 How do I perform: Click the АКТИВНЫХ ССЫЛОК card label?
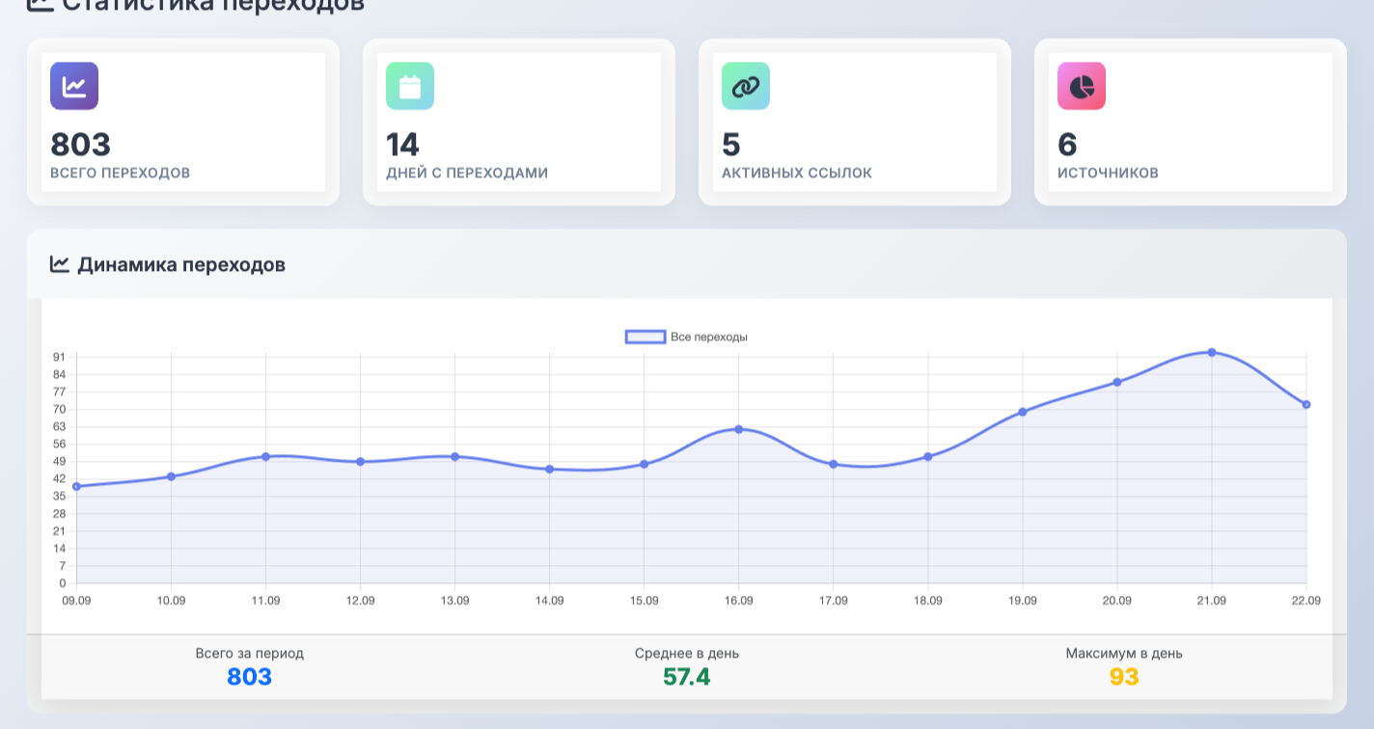tap(797, 174)
